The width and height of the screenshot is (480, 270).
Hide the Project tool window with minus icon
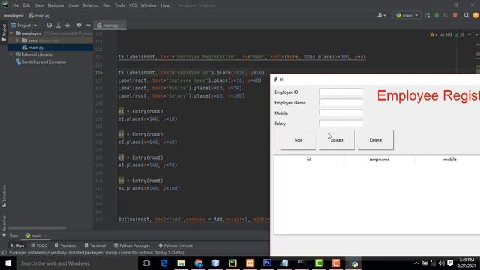tap(88, 25)
